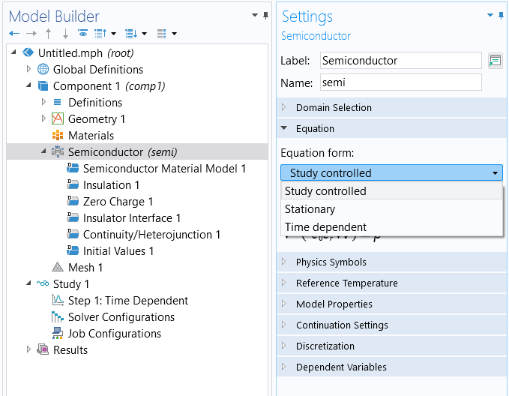The image size is (509, 396).
Task: Click the Semiconductor physics icon
Action: click(x=58, y=151)
